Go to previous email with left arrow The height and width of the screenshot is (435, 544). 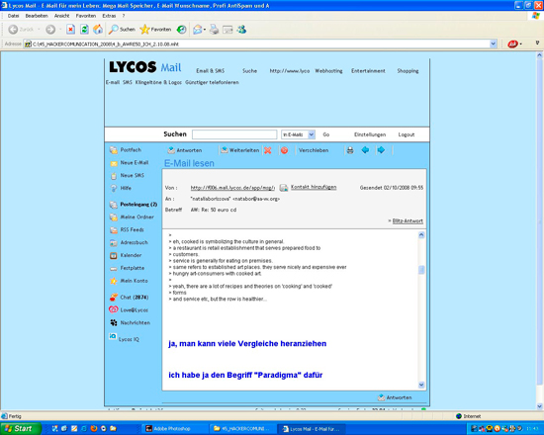point(365,150)
